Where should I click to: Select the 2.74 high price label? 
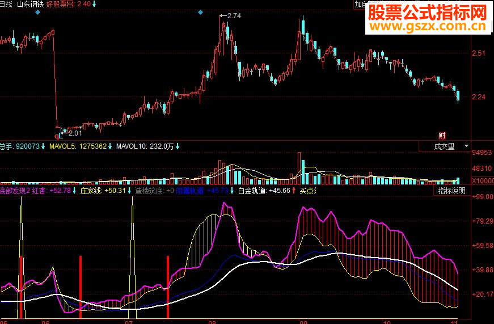click(234, 16)
